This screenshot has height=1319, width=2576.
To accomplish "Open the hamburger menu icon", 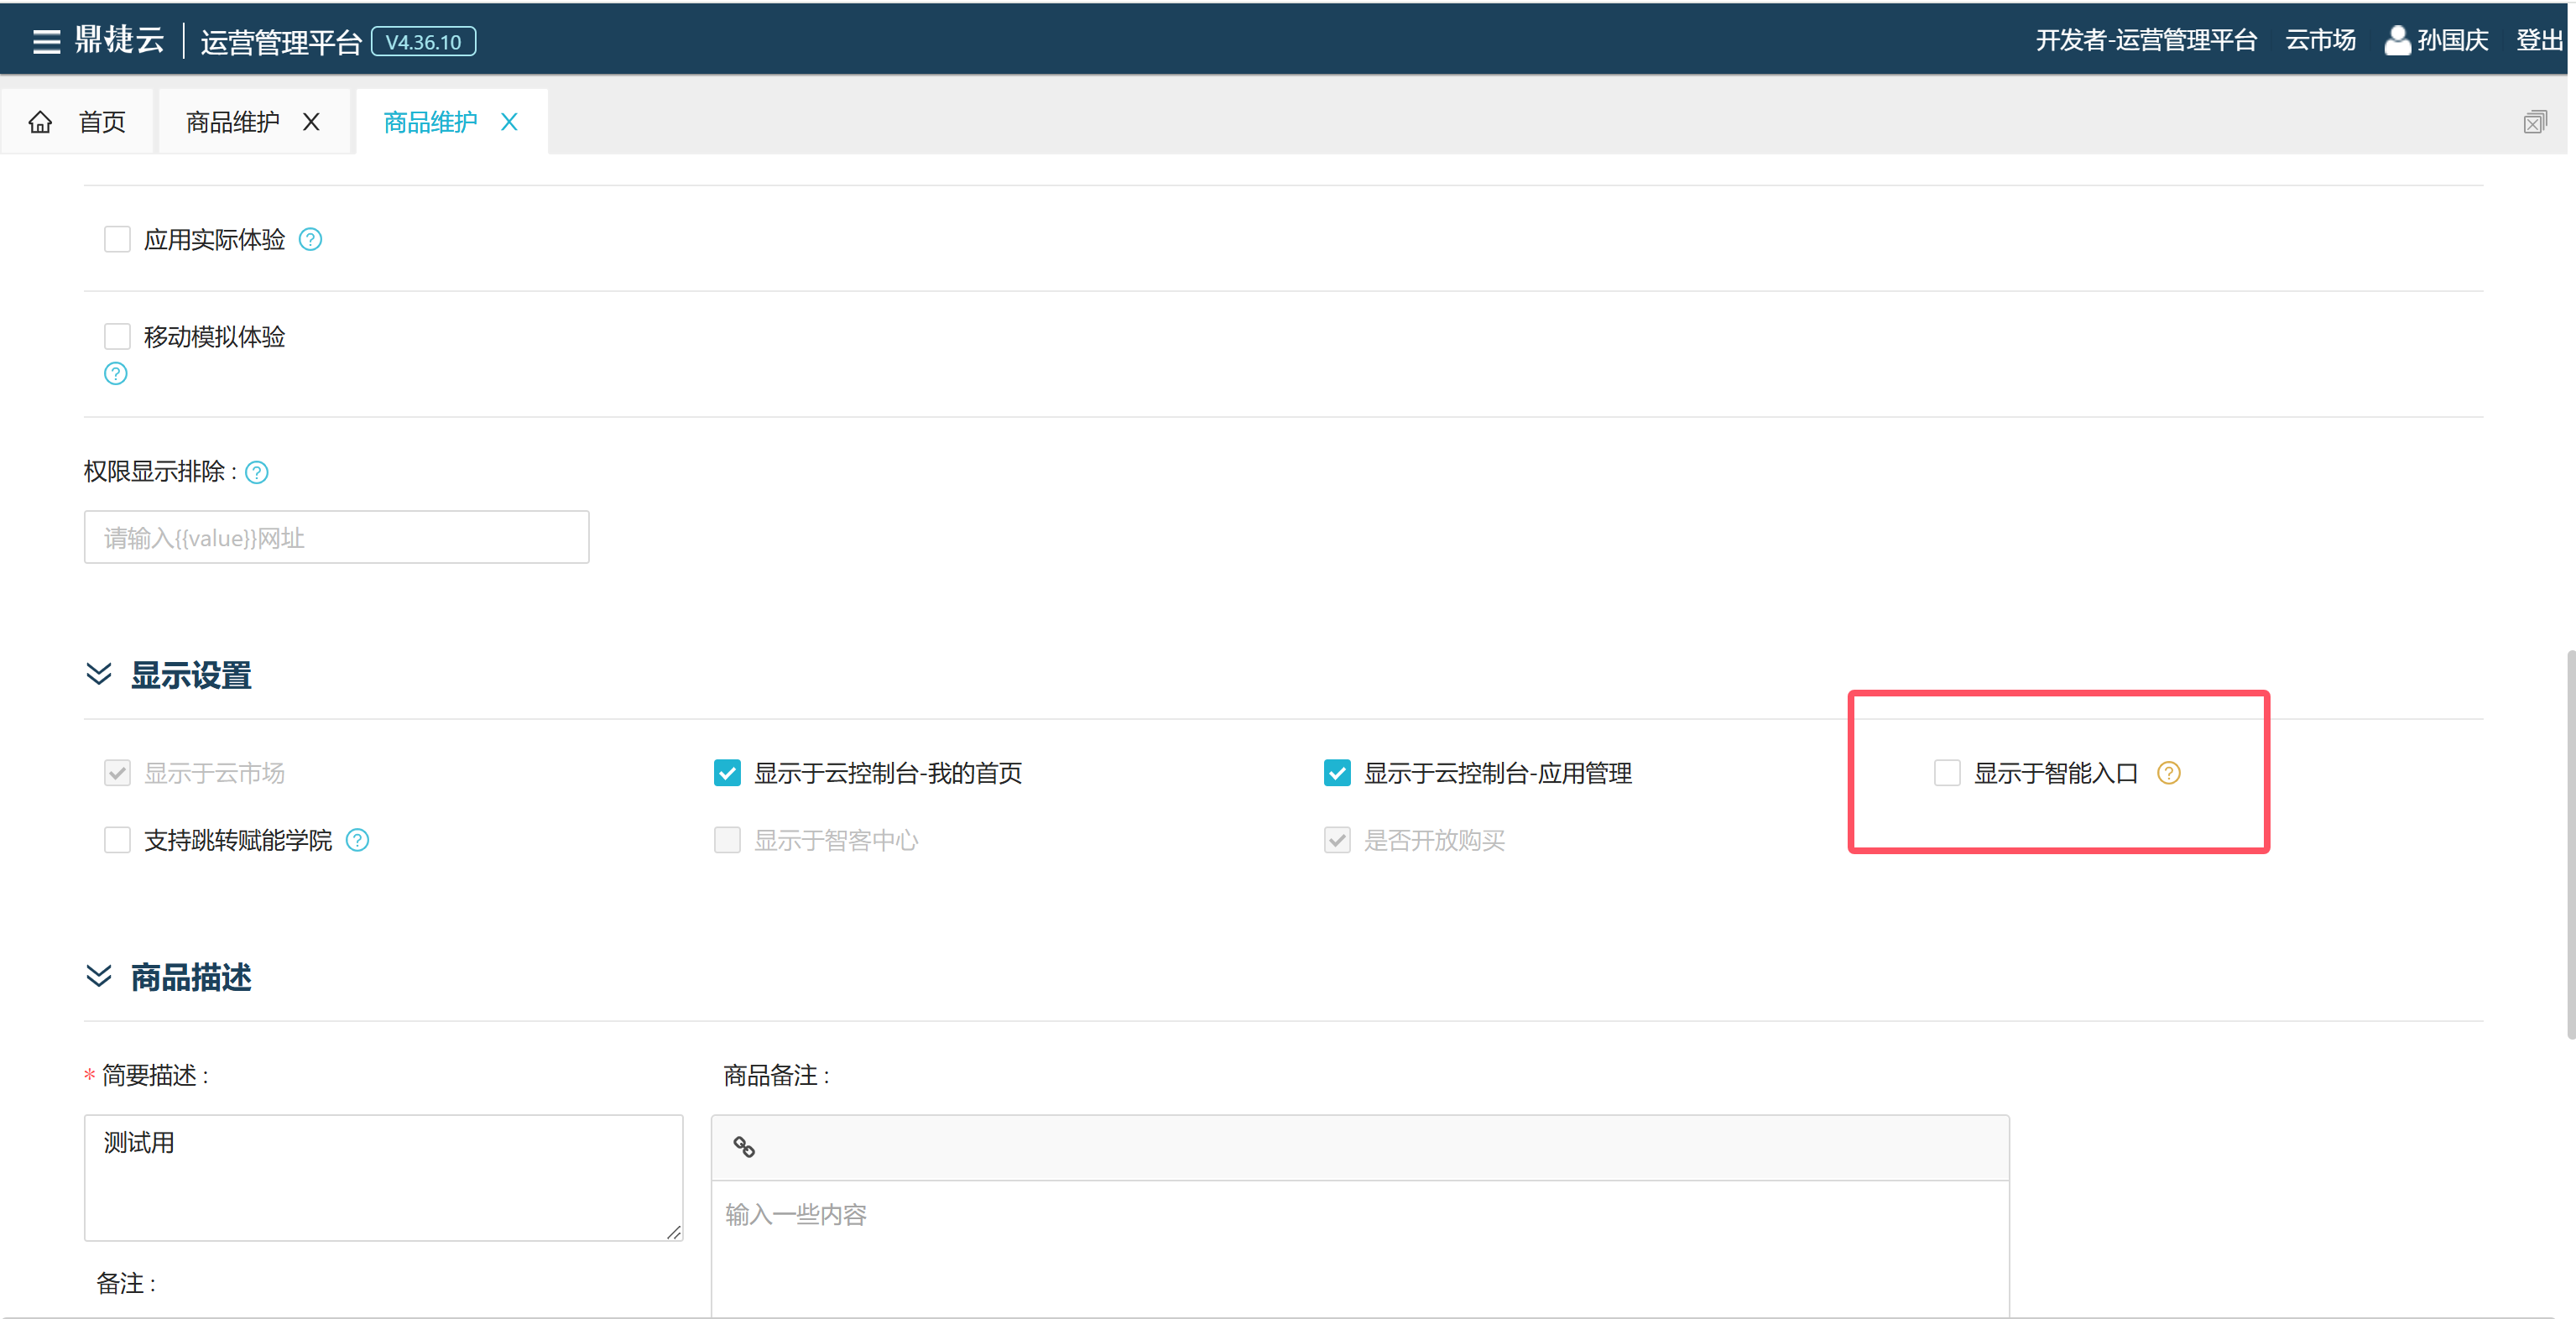I will [x=46, y=41].
